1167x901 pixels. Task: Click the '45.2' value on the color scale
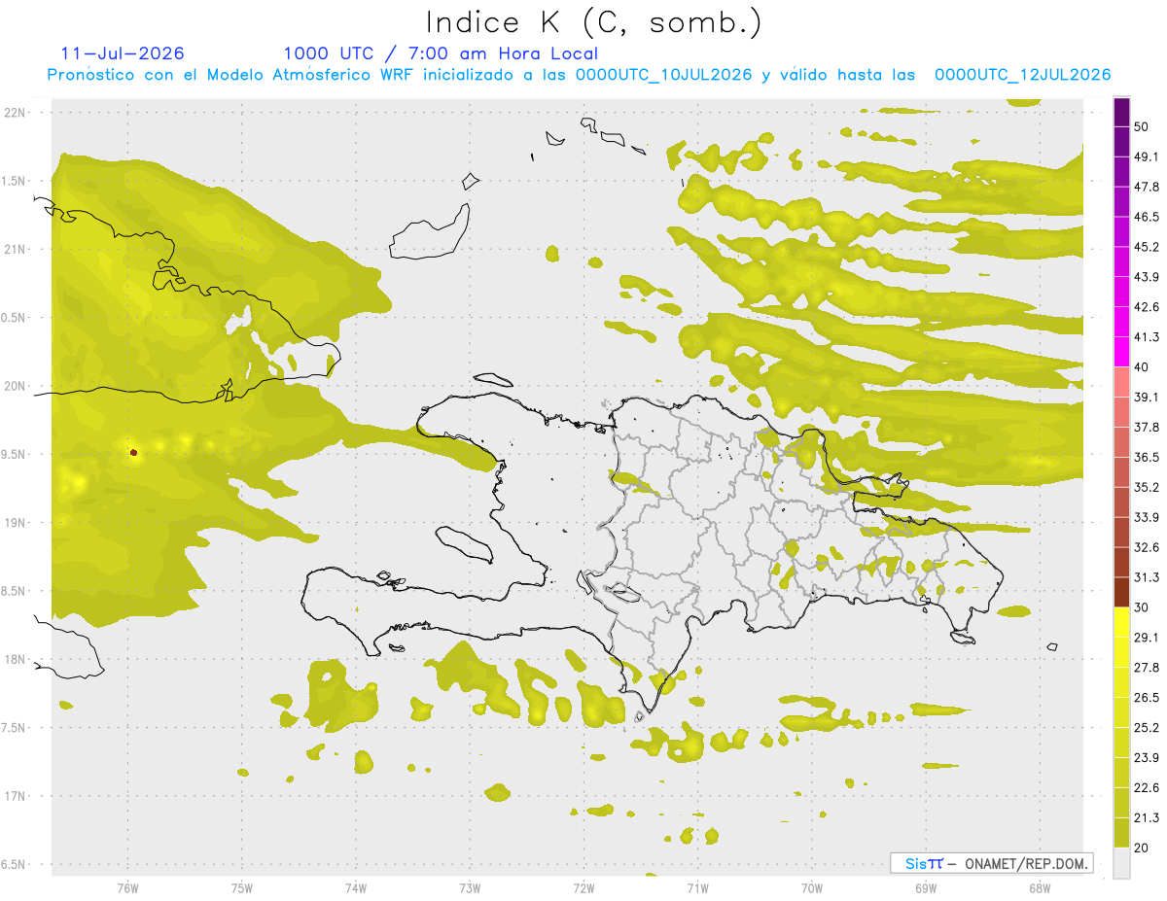tap(1148, 247)
